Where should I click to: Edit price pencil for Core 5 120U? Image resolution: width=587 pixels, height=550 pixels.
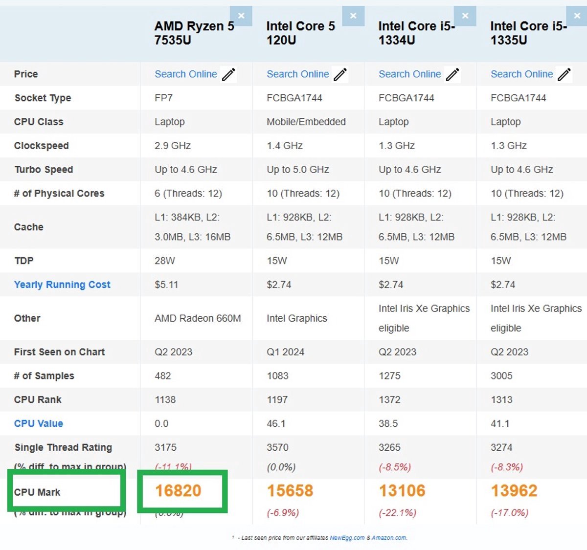pos(340,74)
